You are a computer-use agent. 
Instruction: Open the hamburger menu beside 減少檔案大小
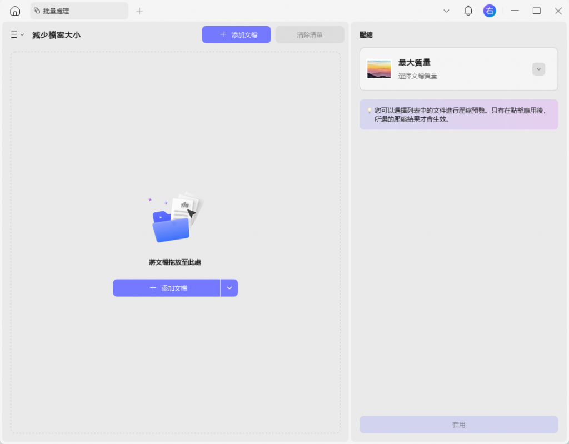(x=14, y=34)
